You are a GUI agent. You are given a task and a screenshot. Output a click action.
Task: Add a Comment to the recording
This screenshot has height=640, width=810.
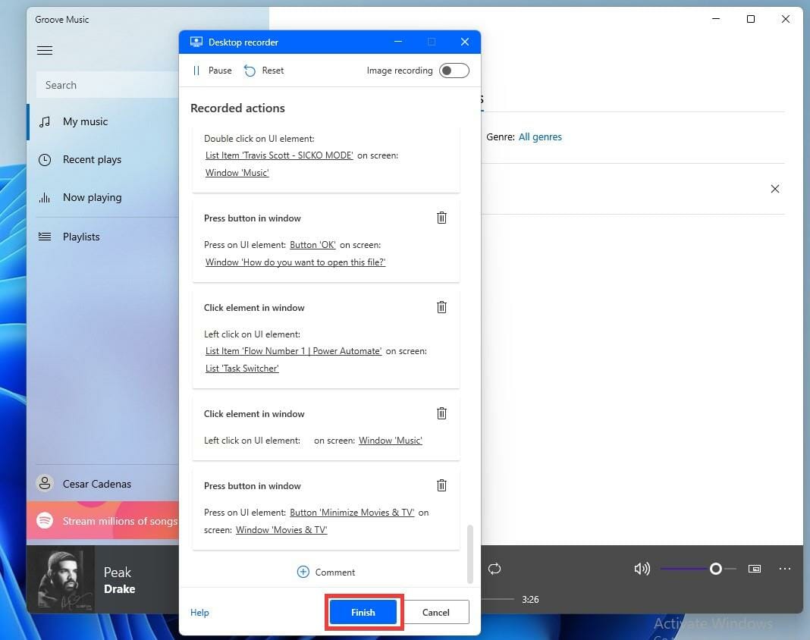(326, 573)
